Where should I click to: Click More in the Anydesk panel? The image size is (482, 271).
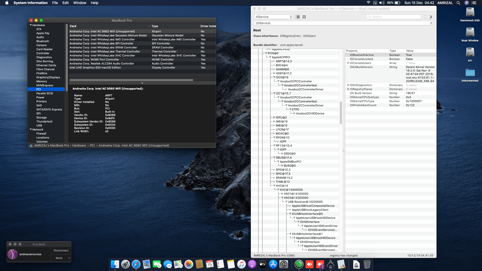tap(58, 258)
